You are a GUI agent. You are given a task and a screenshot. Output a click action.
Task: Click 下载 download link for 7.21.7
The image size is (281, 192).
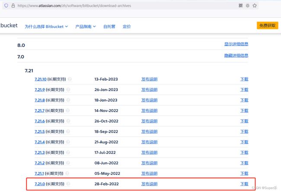point(244,111)
